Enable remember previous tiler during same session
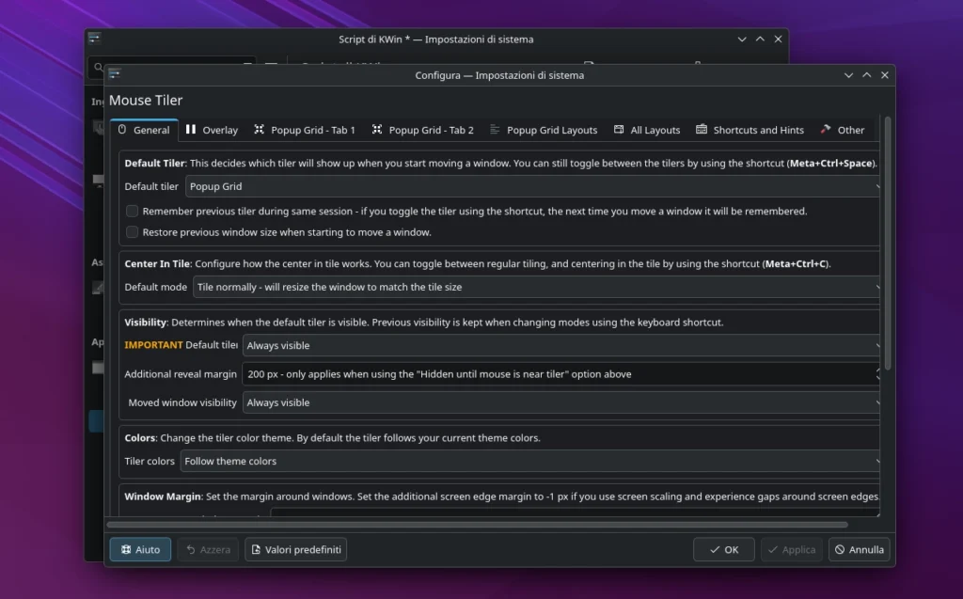 click(132, 211)
